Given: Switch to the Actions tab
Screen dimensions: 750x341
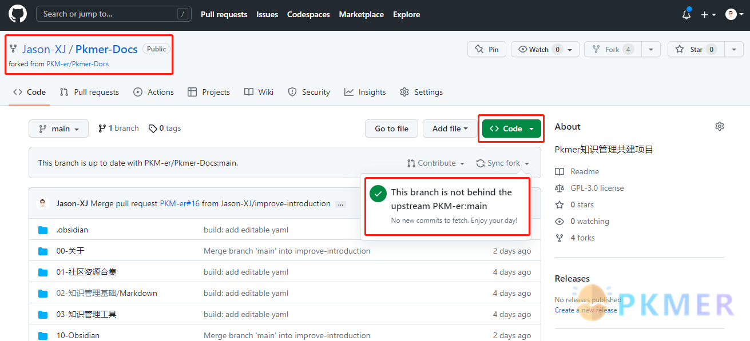Looking at the screenshot, I should tap(153, 92).
